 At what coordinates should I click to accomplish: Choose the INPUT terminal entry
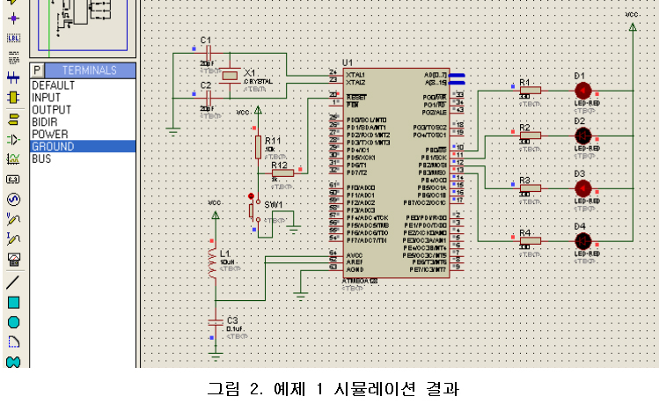coord(47,98)
